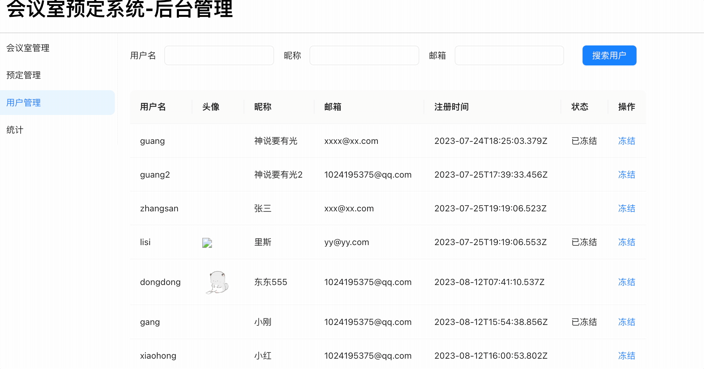Click lisi's broken avatar image icon
The height and width of the screenshot is (369, 704).
207,243
